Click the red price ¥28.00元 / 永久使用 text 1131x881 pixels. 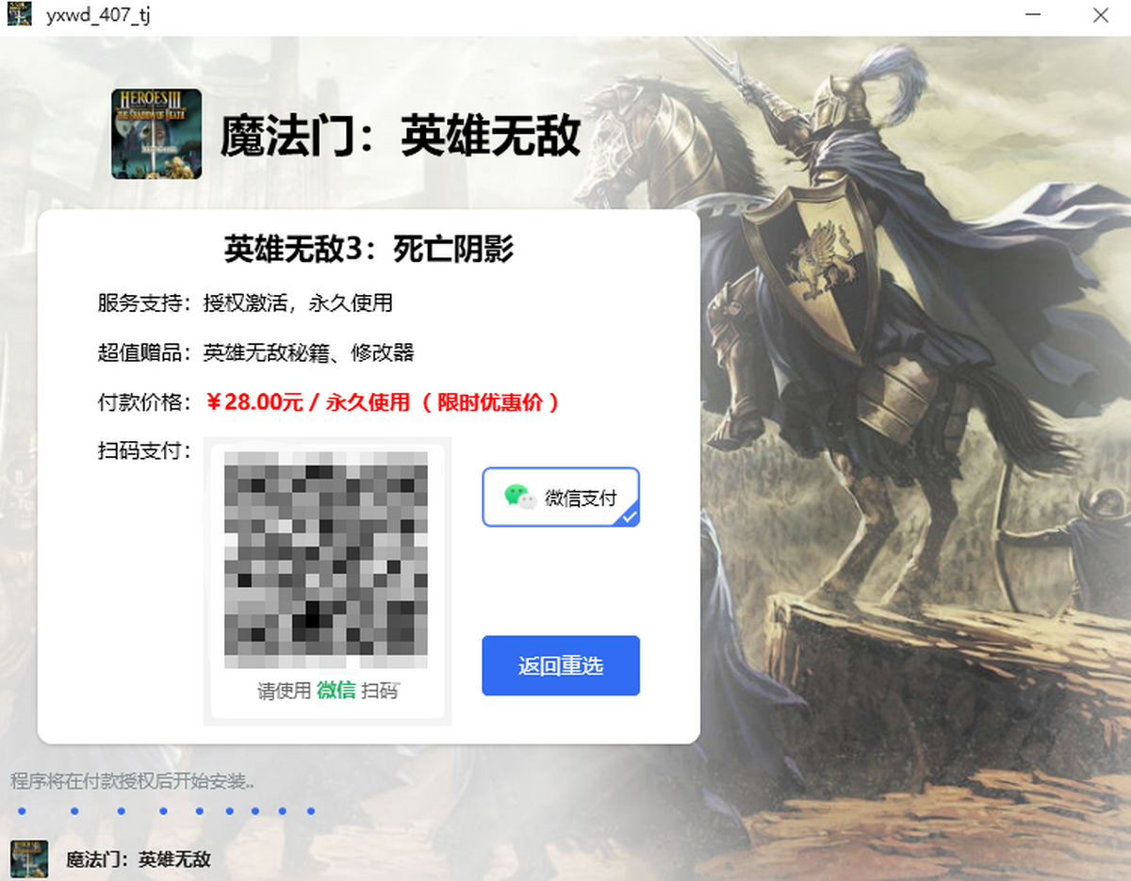coord(384,402)
